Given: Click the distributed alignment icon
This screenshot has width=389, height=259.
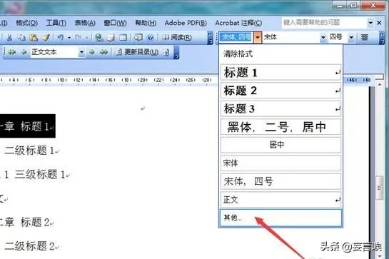Looking at the screenshot, I should pyautogui.click(x=365, y=38).
